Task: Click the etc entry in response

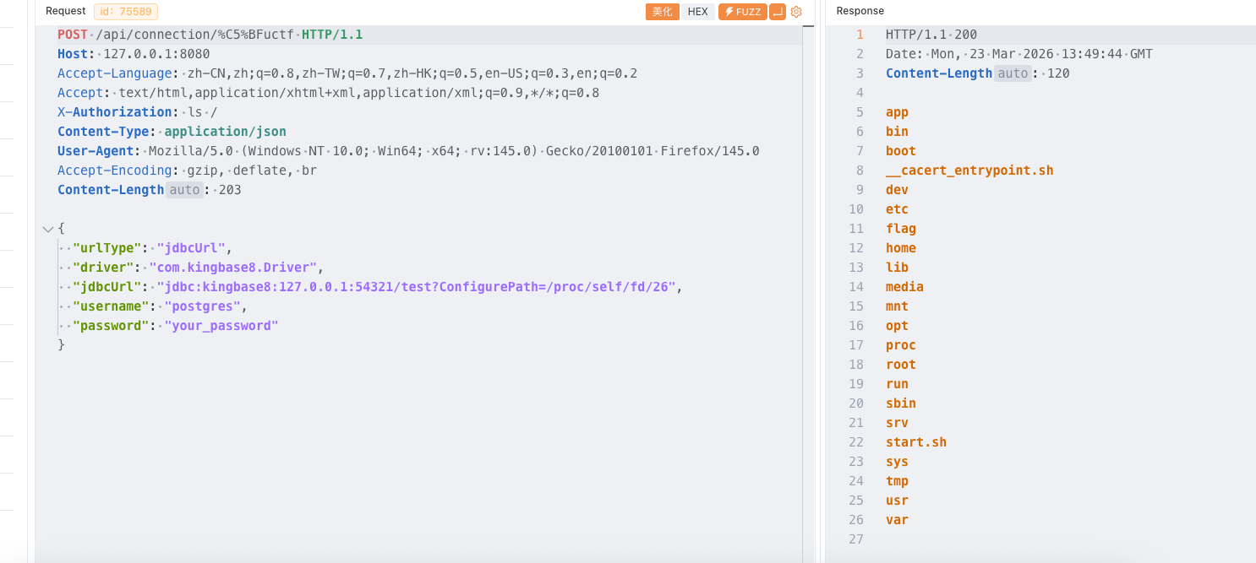Action: tap(897, 209)
